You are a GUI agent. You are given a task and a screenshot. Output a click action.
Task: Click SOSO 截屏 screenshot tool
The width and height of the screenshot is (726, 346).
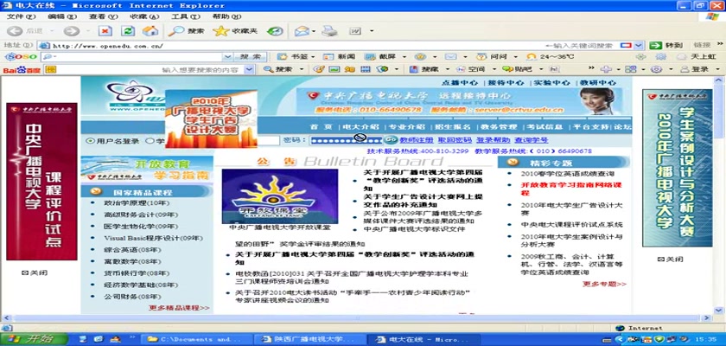tap(380, 56)
